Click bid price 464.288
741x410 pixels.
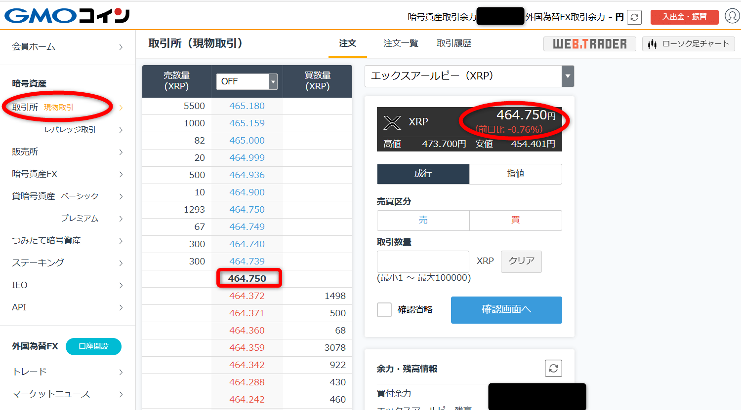[247, 382]
